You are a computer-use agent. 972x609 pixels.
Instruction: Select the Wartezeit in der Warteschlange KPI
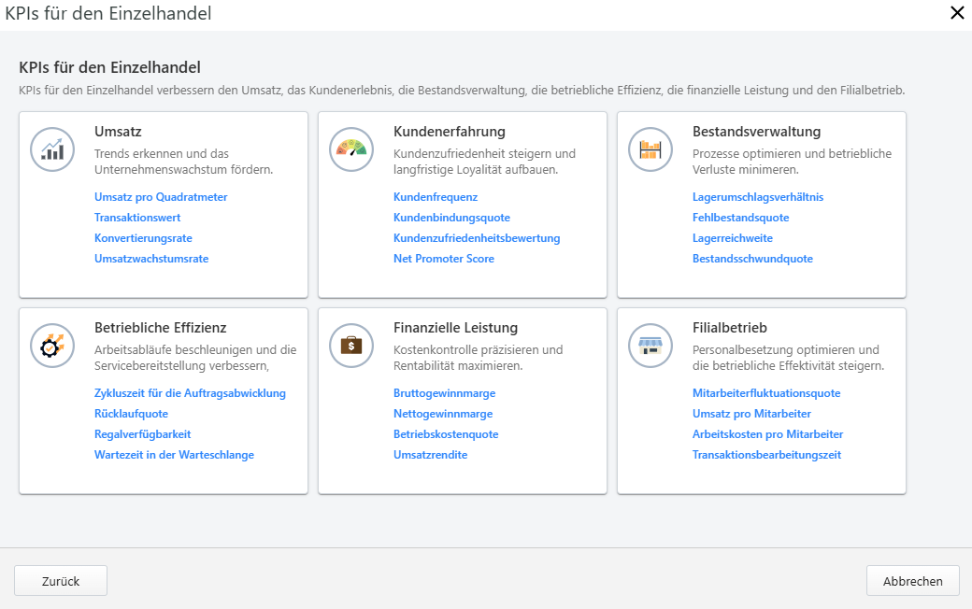(x=173, y=454)
